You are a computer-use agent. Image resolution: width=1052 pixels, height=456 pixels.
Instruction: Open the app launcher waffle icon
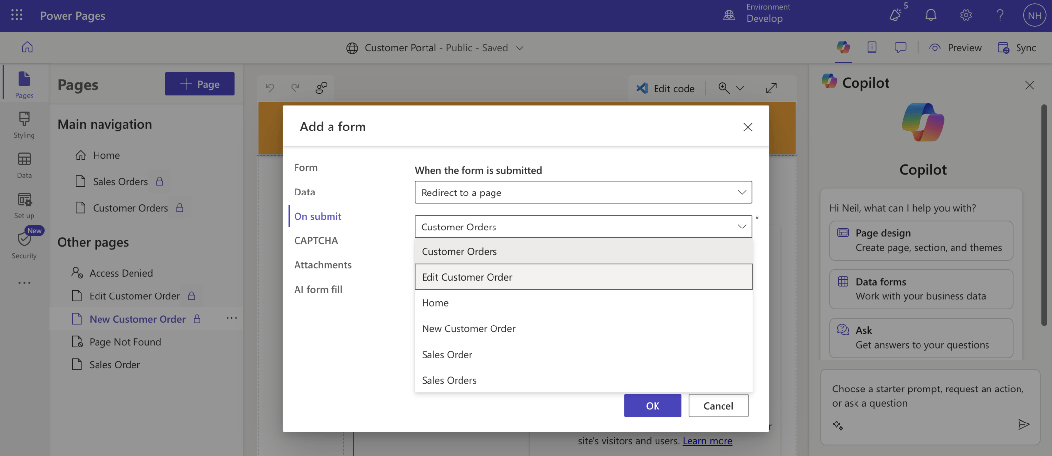coord(17,15)
